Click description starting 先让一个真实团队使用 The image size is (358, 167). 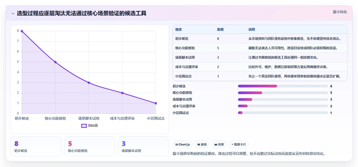[x=295, y=76]
